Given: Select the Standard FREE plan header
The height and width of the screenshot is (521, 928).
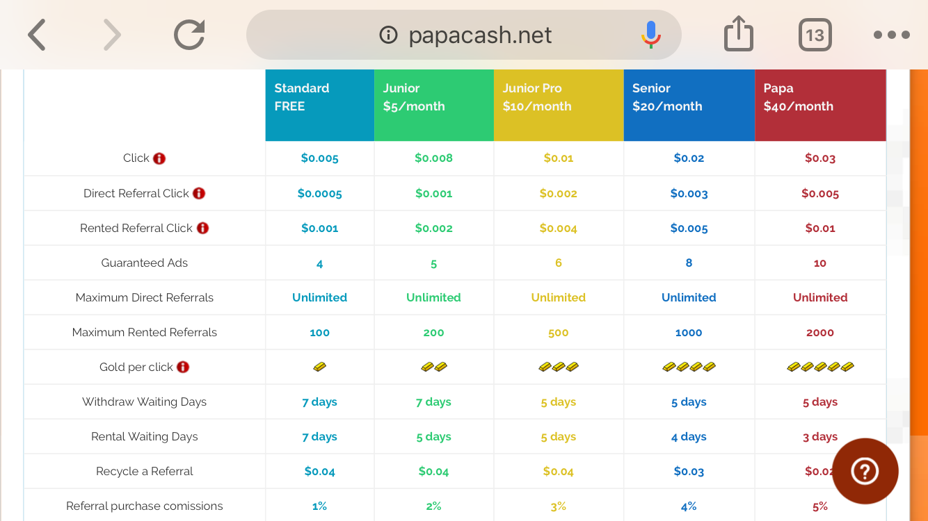Looking at the screenshot, I should coord(319,105).
